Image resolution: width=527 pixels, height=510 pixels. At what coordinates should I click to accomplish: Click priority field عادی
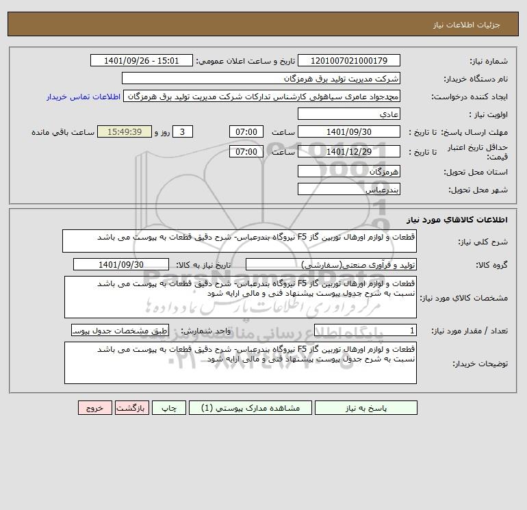pos(349,114)
